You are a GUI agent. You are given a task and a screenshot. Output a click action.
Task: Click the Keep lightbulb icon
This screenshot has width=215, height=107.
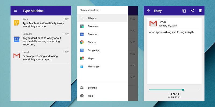(x=17, y=23)
